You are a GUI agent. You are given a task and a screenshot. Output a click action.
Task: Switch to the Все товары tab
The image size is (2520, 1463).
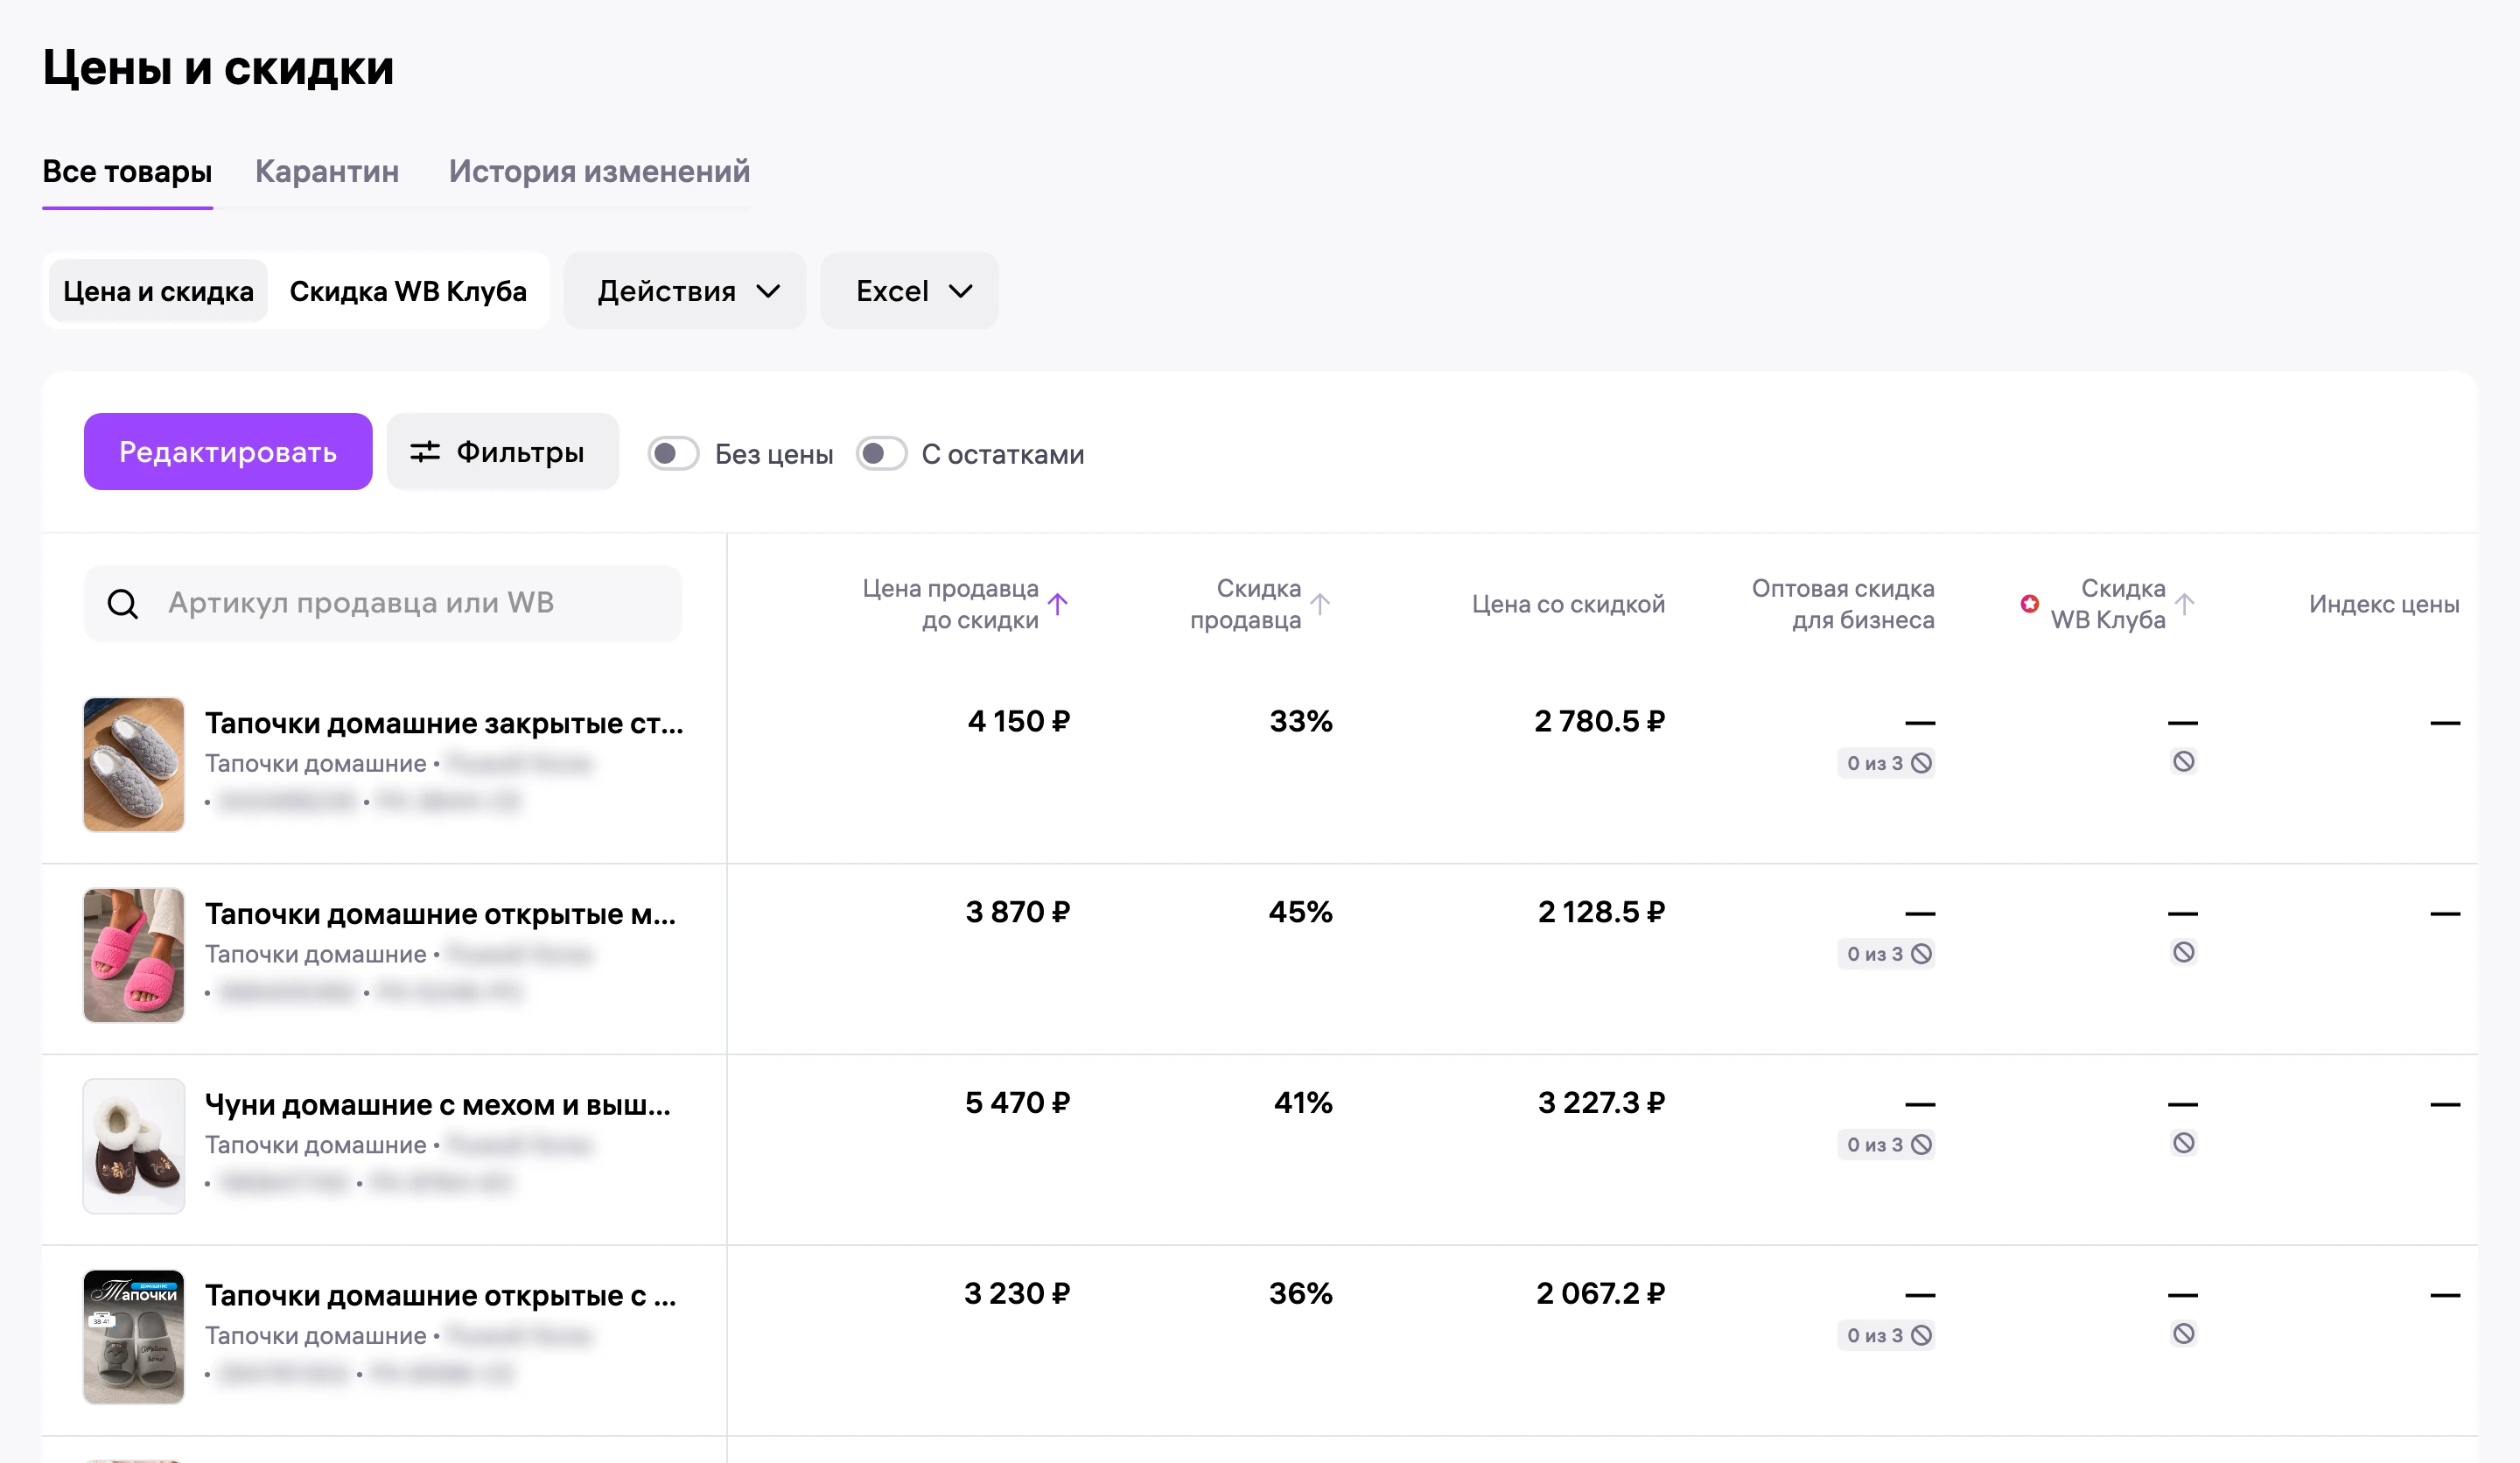tap(127, 171)
